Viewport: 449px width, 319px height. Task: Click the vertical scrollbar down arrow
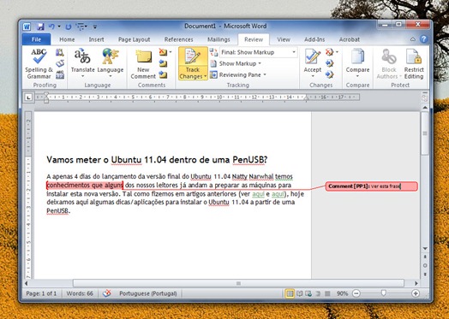point(425,248)
